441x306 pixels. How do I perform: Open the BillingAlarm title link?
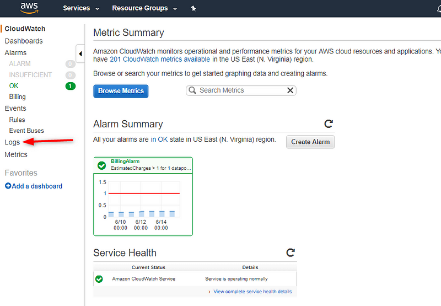tap(125, 161)
